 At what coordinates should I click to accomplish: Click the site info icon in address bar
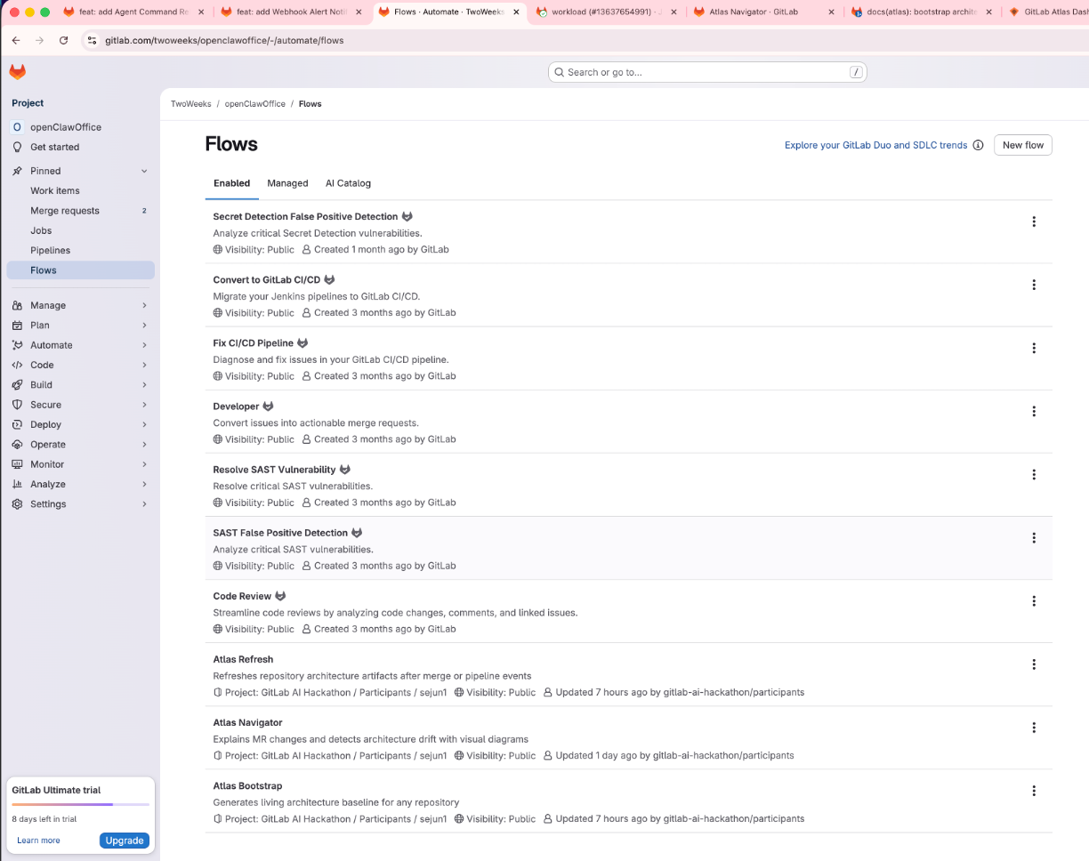(x=92, y=41)
